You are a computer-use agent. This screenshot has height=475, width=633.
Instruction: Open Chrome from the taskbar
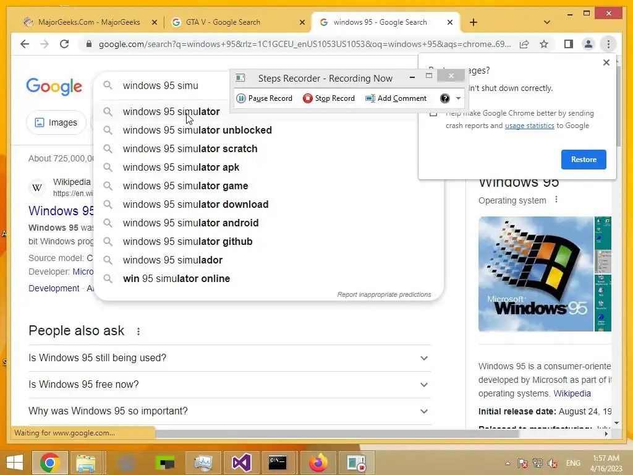point(50,463)
